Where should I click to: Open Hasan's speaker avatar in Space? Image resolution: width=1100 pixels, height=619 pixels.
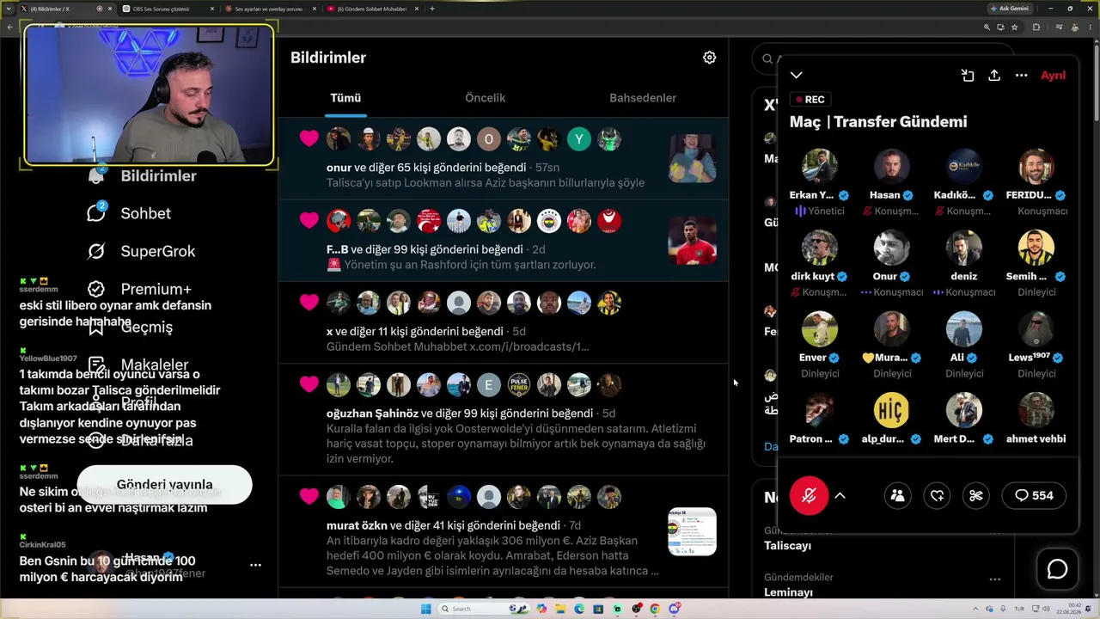click(892, 167)
